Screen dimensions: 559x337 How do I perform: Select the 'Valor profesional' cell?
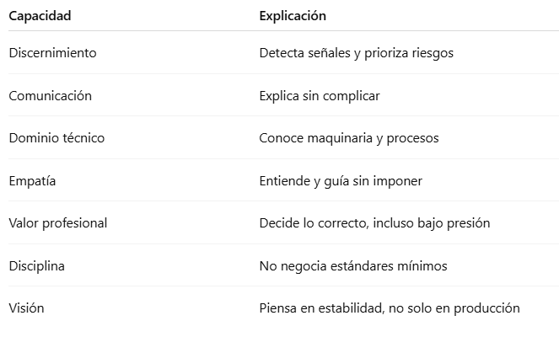click(57, 223)
